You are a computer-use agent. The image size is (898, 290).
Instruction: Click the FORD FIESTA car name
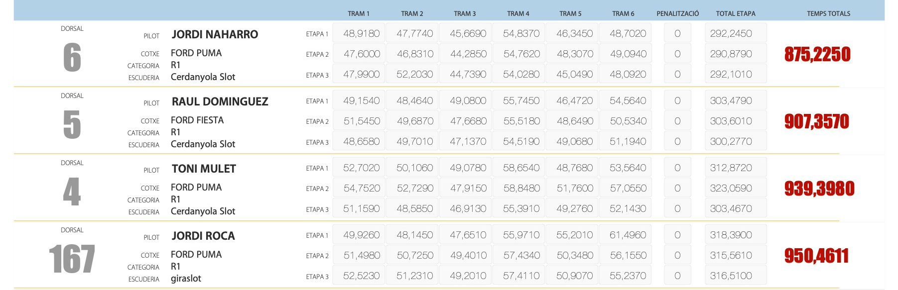(x=197, y=120)
